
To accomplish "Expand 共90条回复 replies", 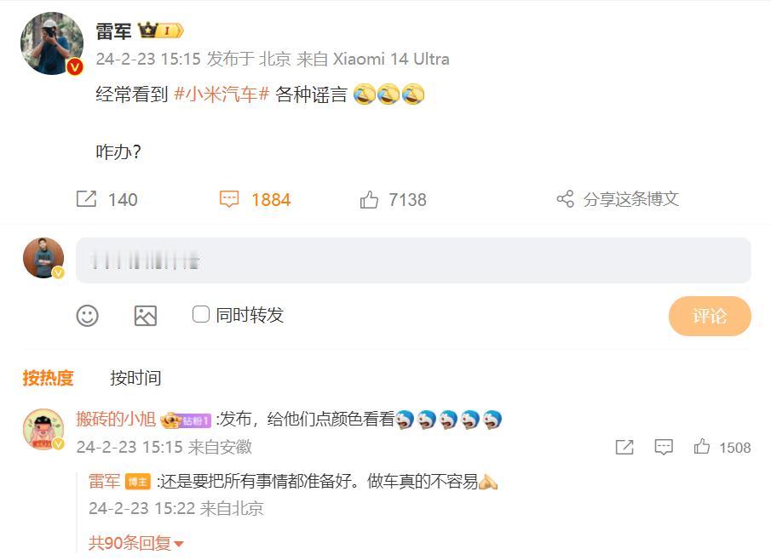I will (x=136, y=543).
